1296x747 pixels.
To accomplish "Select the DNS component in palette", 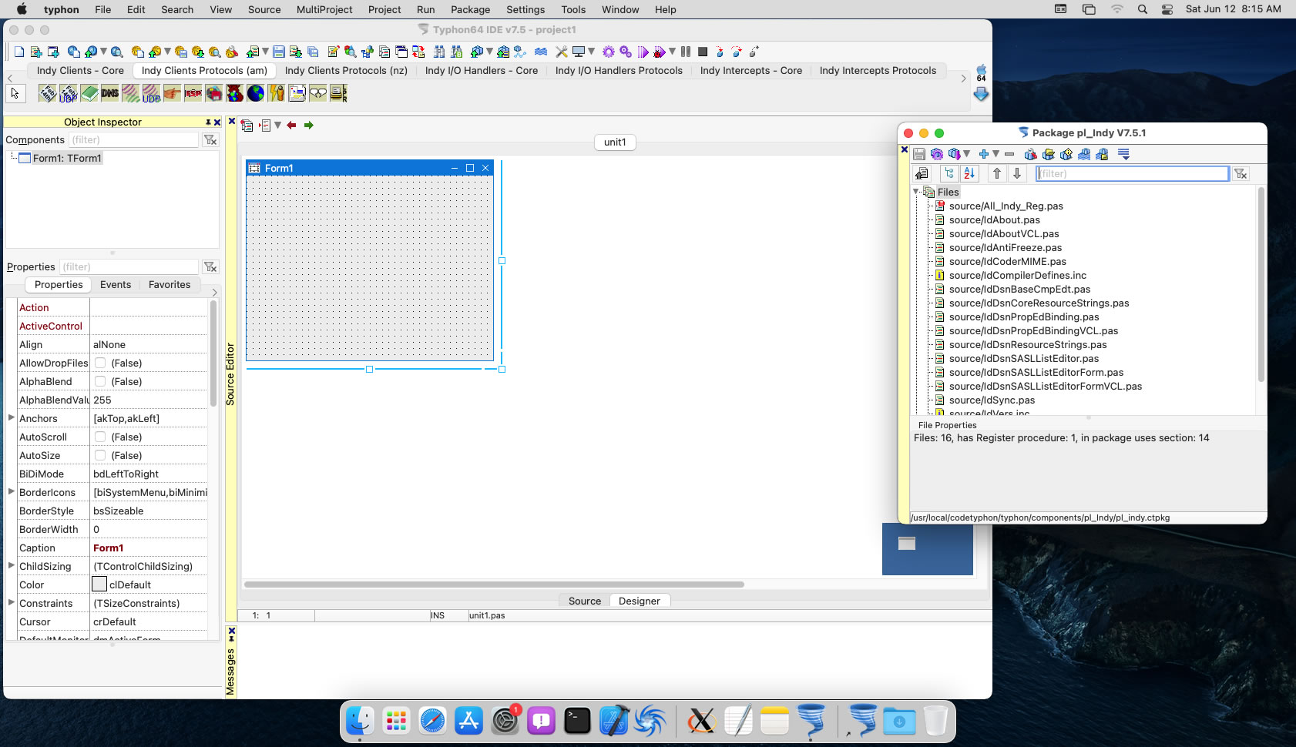I will (110, 93).
